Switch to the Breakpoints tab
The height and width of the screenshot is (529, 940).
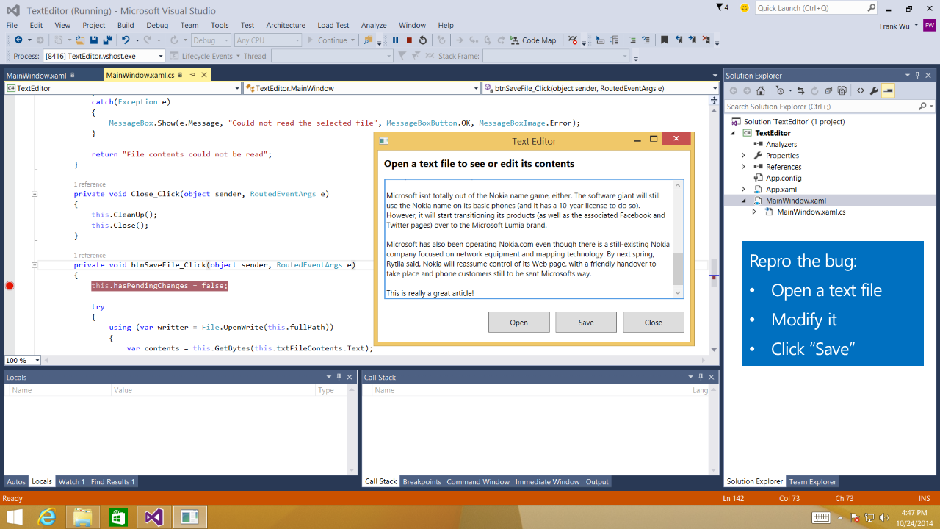click(422, 482)
